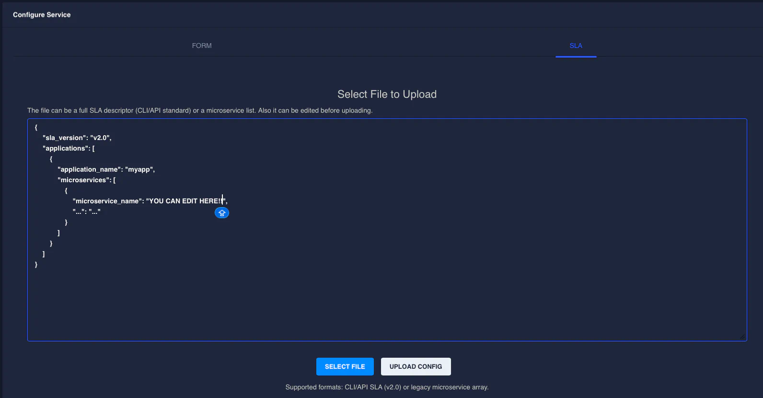Click the SLA descriptor description text

tap(200, 110)
